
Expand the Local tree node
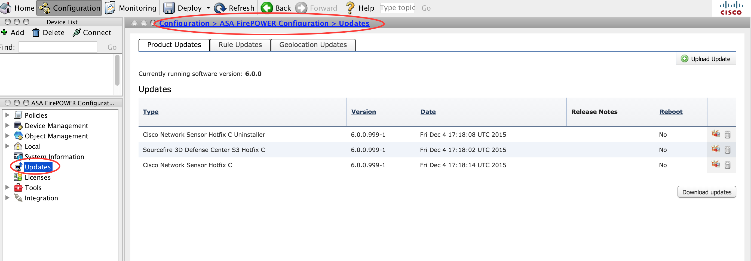8,146
